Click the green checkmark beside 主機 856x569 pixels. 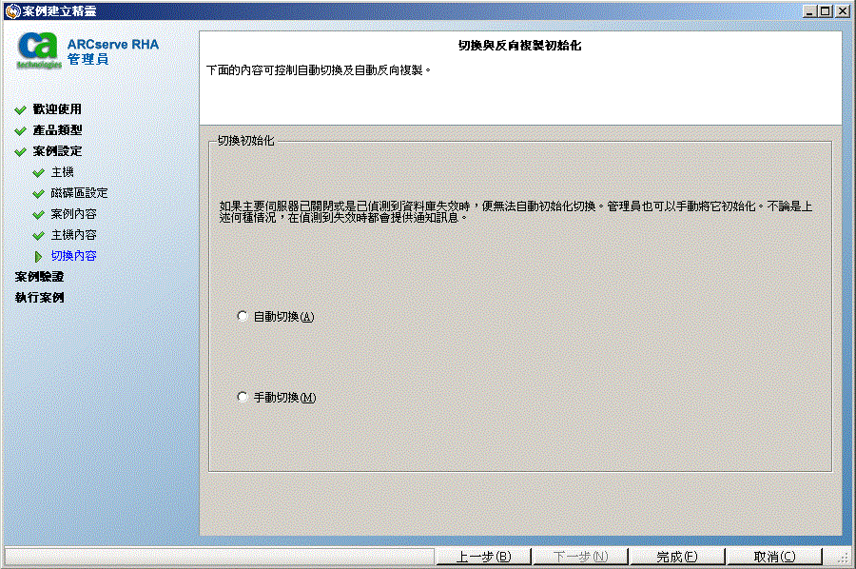(x=38, y=172)
